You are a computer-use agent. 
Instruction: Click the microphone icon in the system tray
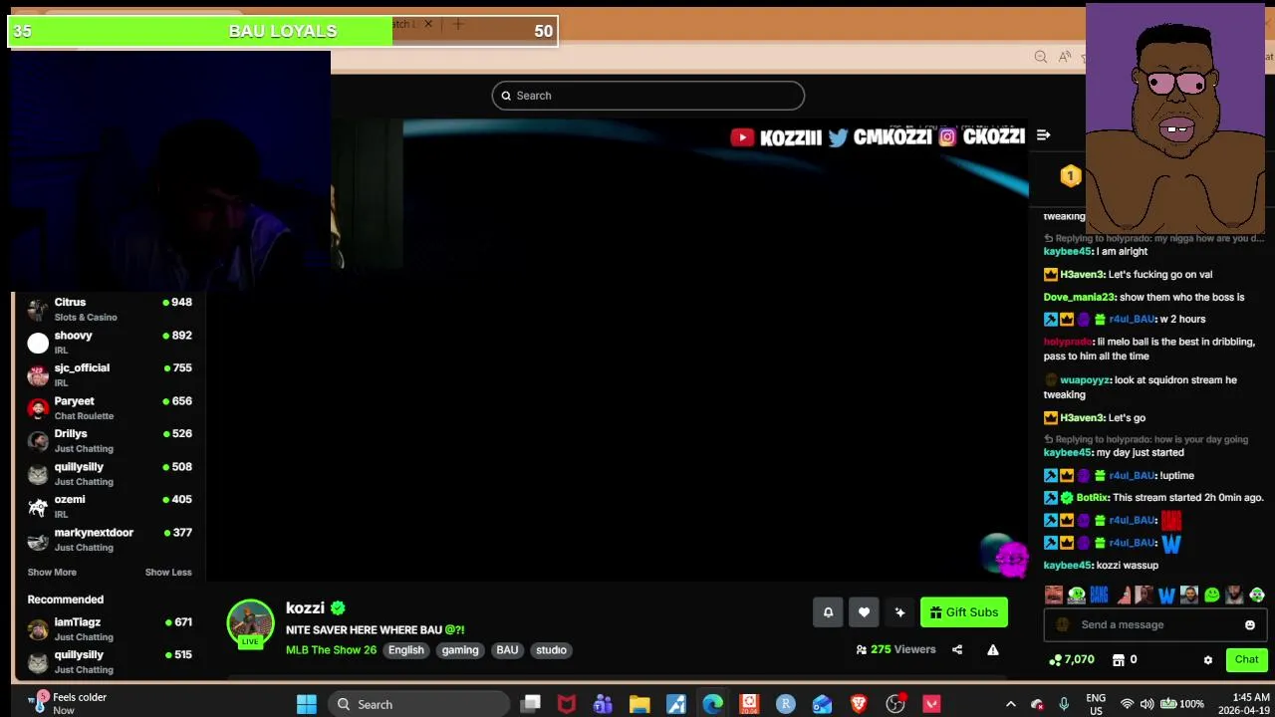1064,704
